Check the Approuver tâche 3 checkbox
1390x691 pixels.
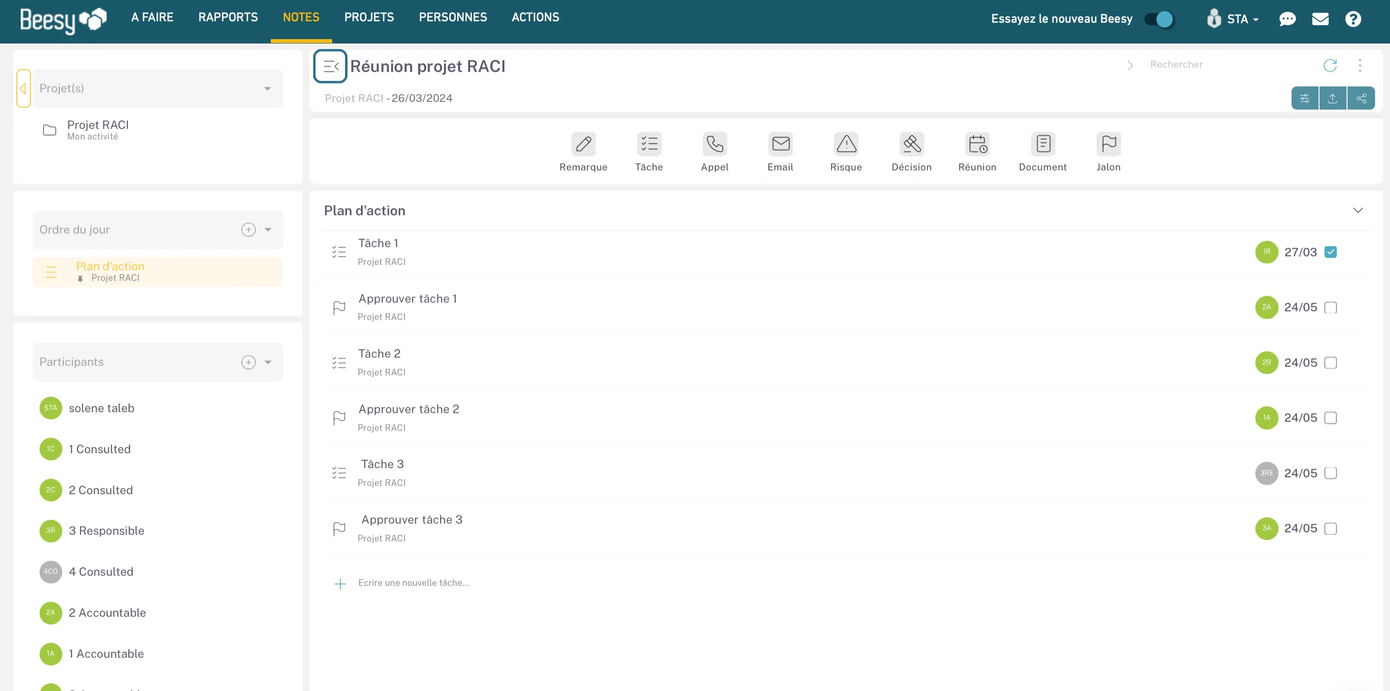(1331, 529)
